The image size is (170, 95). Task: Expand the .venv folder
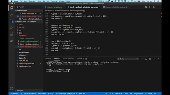pos(21,25)
